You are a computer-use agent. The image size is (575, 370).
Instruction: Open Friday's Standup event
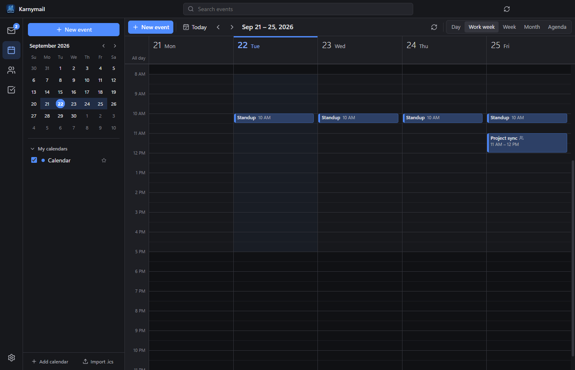(x=527, y=118)
